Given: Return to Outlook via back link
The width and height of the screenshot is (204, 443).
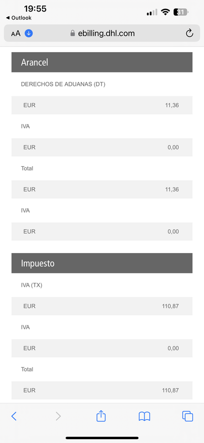Looking at the screenshot, I should 19,18.
